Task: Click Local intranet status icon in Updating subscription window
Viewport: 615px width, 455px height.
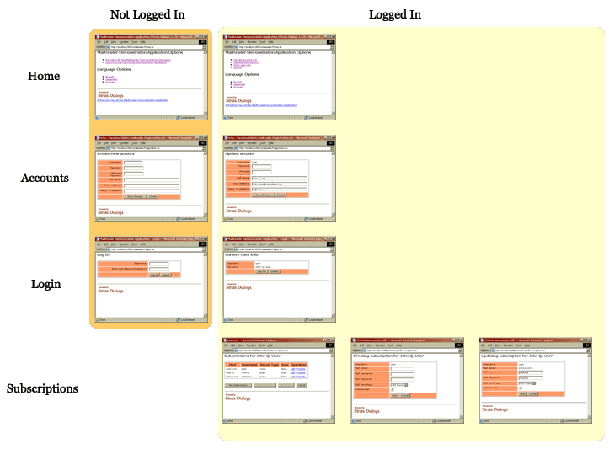Action: point(563,421)
